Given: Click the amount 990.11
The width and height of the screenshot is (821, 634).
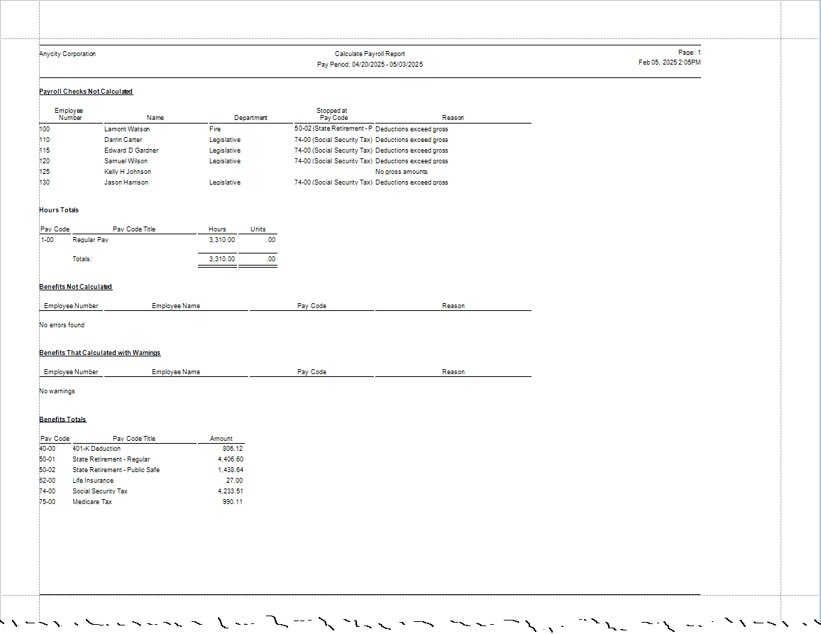Looking at the screenshot, I should [x=233, y=502].
